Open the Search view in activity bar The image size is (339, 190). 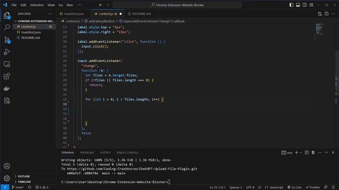click(x=7, y=27)
